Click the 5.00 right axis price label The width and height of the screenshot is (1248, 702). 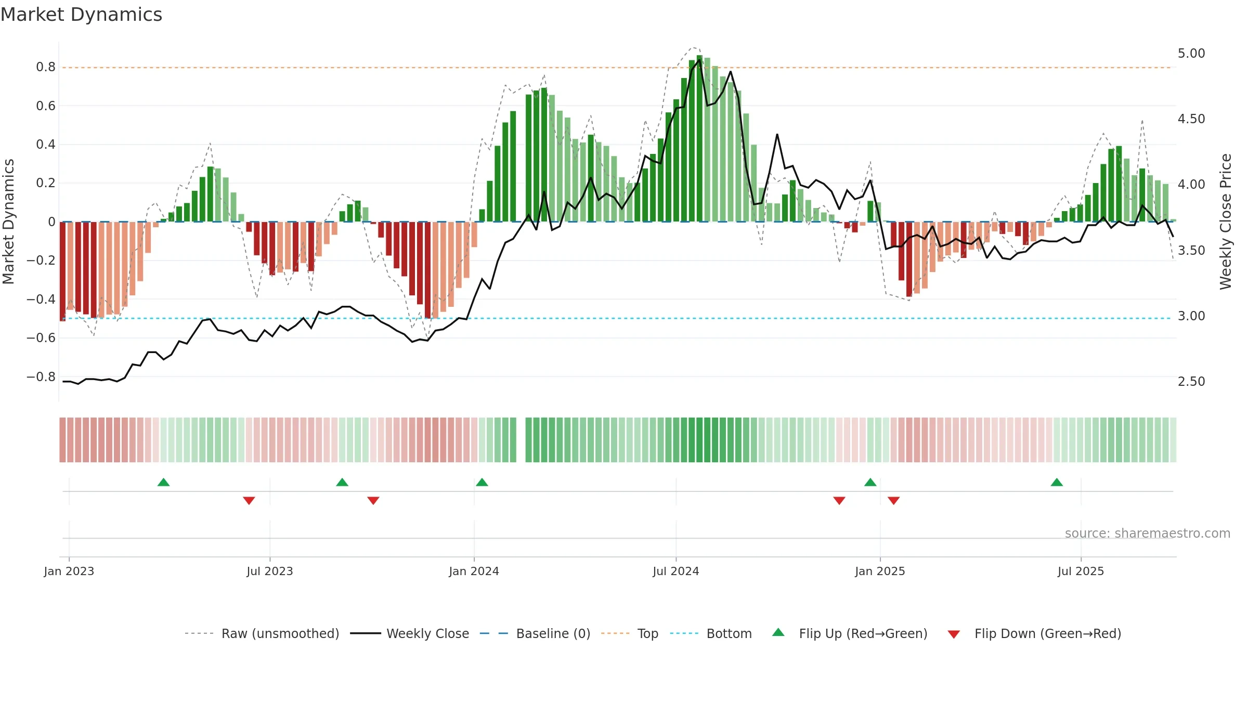(x=1191, y=53)
